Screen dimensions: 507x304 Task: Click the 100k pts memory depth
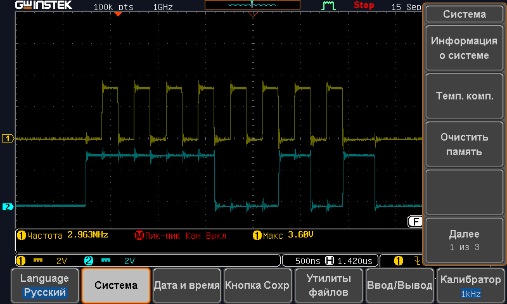click(x=113, y=7)
